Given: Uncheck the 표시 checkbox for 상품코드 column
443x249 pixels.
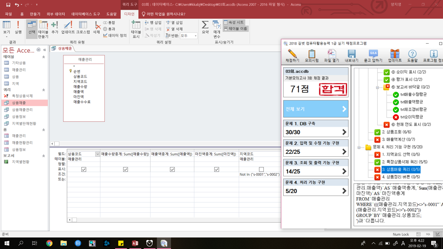Looking at the screenshot, I should (x=84, y=169).
